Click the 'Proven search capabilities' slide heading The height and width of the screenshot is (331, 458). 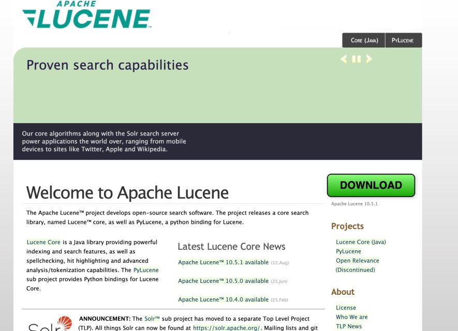point(108,65)
